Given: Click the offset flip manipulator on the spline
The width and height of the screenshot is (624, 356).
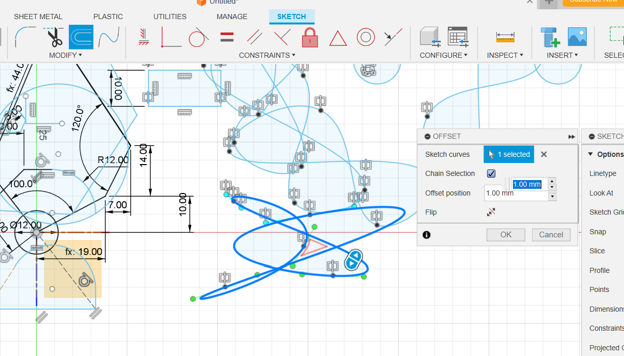Looking at the screenshot, I should 353,260.
